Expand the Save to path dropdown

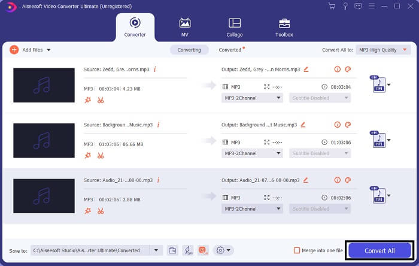(156, 250)
